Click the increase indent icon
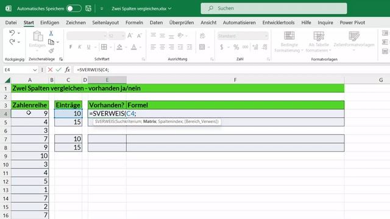Screen dimensions: 390x219 click(x=190, y=47)
